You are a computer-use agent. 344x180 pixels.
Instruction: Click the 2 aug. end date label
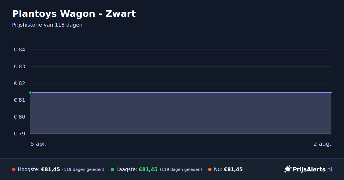322,144
